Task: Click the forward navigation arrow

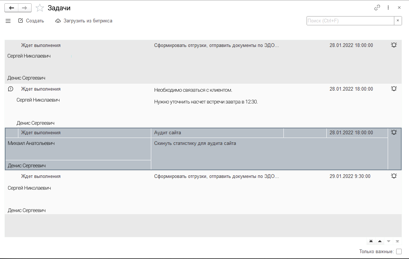Action: click(25, 8)
